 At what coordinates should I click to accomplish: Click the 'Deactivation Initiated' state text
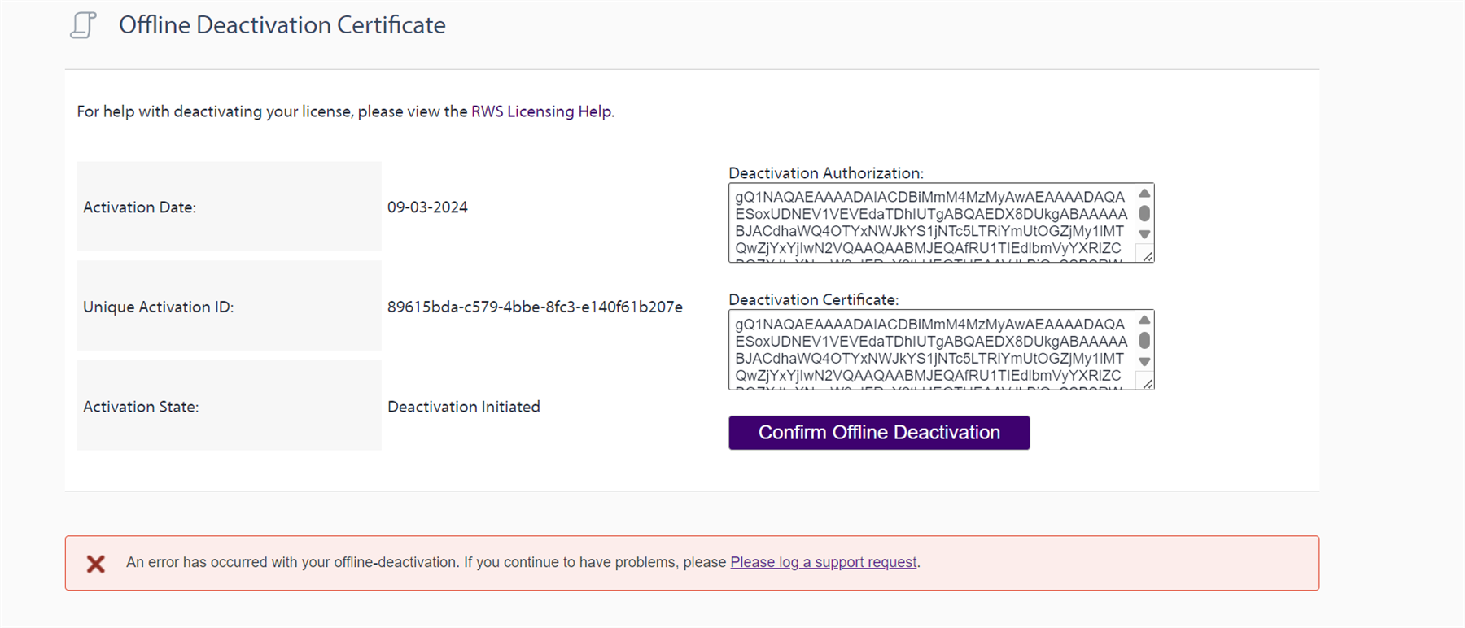464,407
